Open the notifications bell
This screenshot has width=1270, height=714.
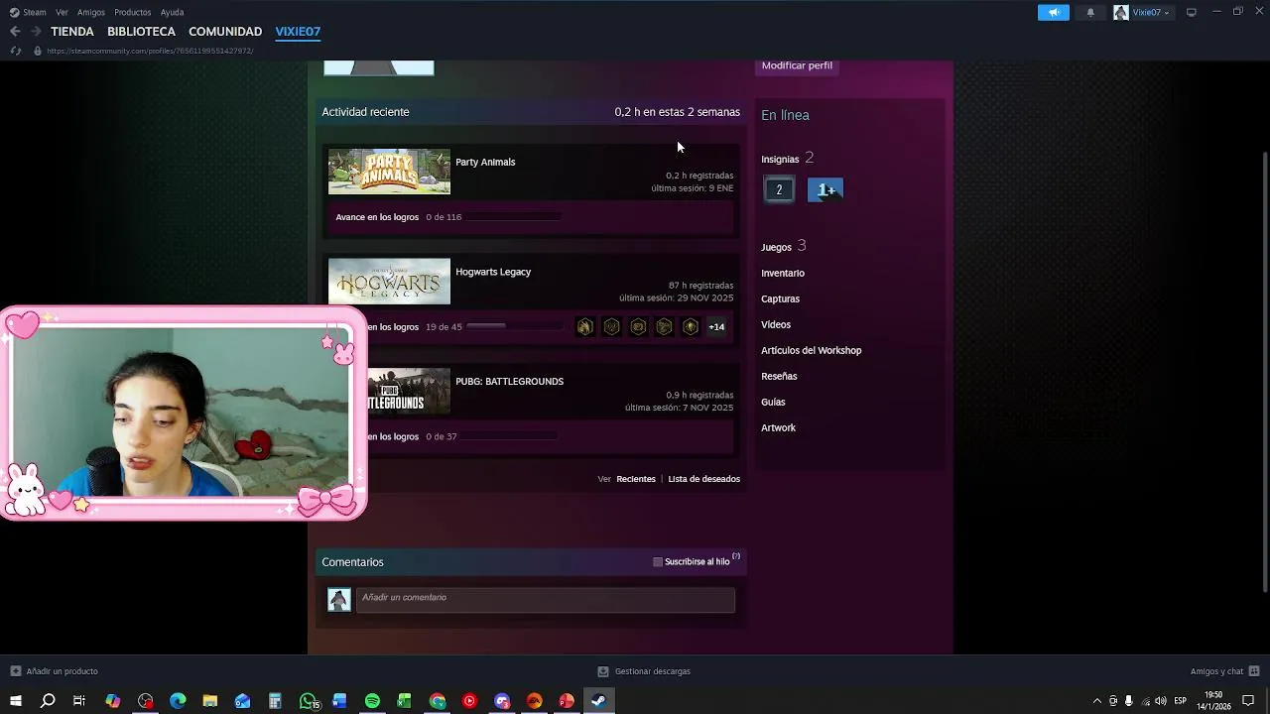point(1090,12)
